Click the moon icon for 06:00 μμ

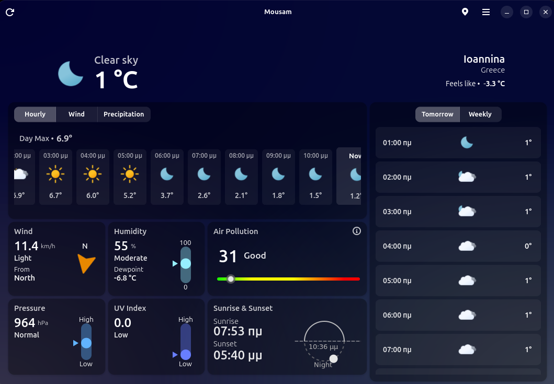tap(167, 173)
